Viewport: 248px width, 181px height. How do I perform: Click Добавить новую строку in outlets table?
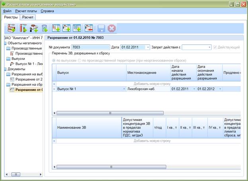(x=152, y=84)
